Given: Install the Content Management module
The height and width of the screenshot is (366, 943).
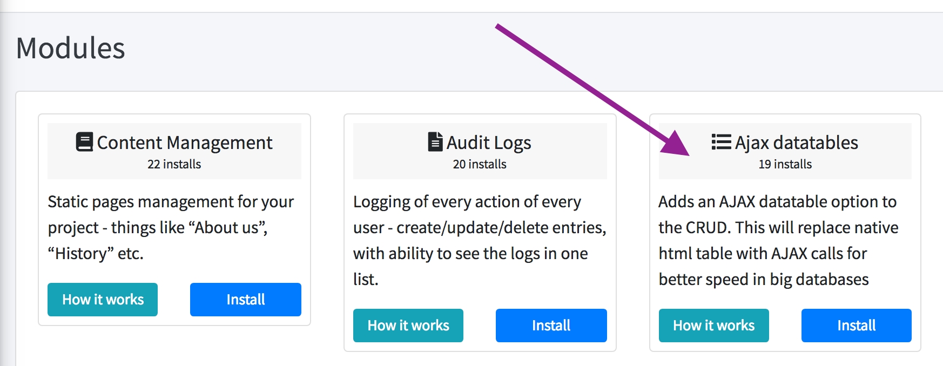Looking at the screenshot, I should (245, 300).
